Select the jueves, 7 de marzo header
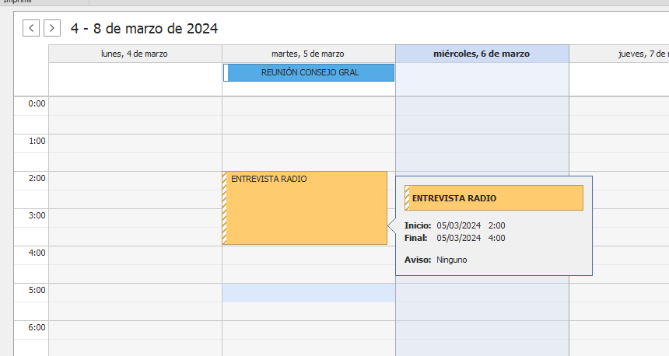669x356 pixels. [619, 54]
